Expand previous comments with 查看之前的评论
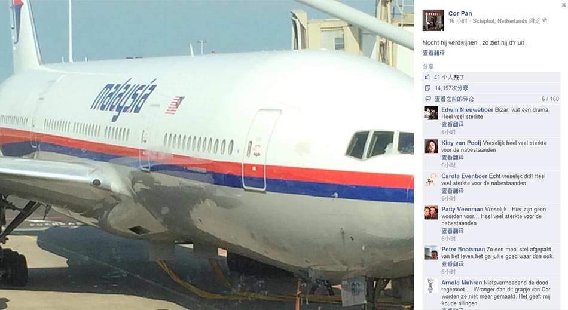The width and height of the screenshot is (568, 310). pyautogui.click(x=454, y=99)
